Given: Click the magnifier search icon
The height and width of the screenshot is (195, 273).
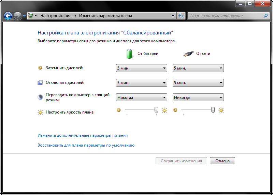Looking at the screenshot, I should [265, 16].
